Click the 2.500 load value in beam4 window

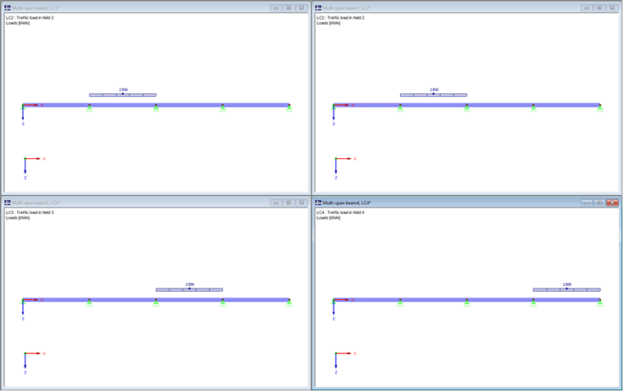pyautogui.click(x=567, y=284)
